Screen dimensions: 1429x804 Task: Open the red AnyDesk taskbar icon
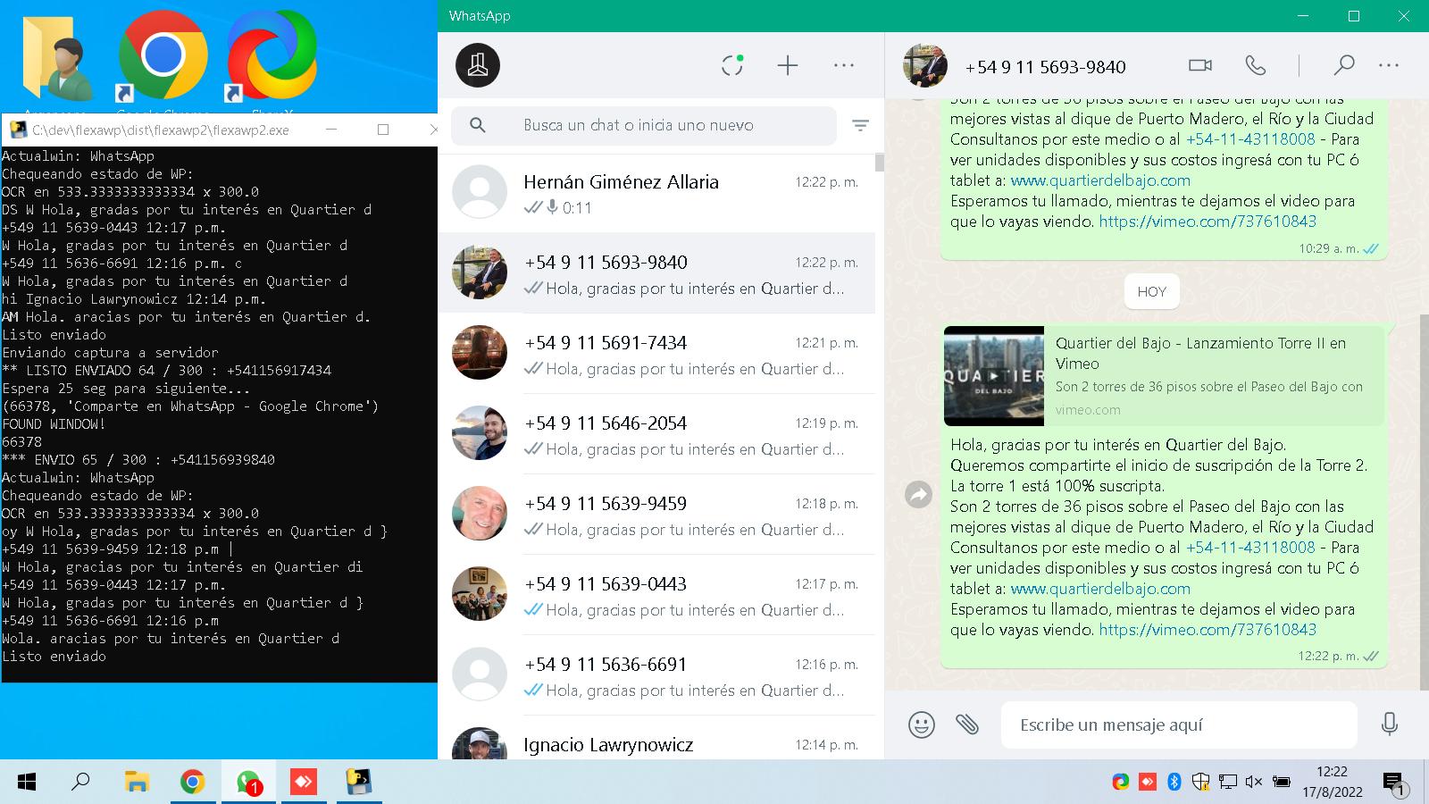[x=304, y=783]
